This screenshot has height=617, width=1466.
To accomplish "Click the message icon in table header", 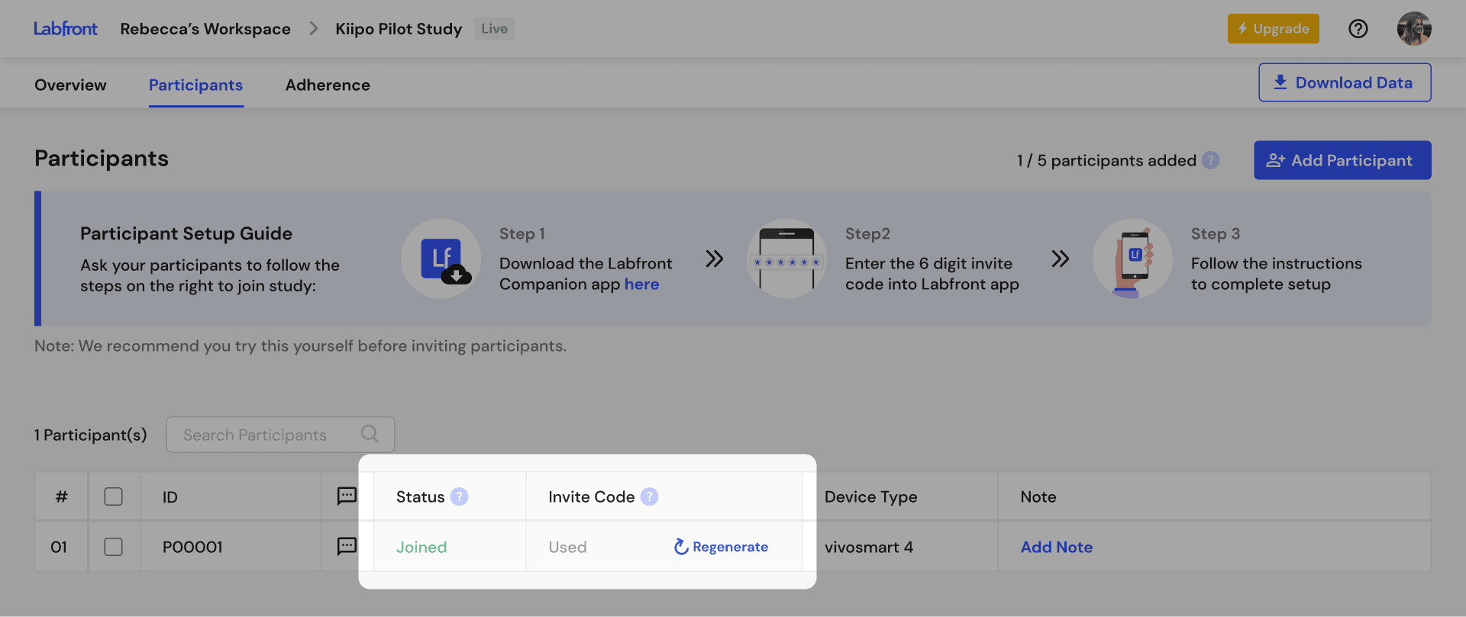I will [x=347, y=496].
